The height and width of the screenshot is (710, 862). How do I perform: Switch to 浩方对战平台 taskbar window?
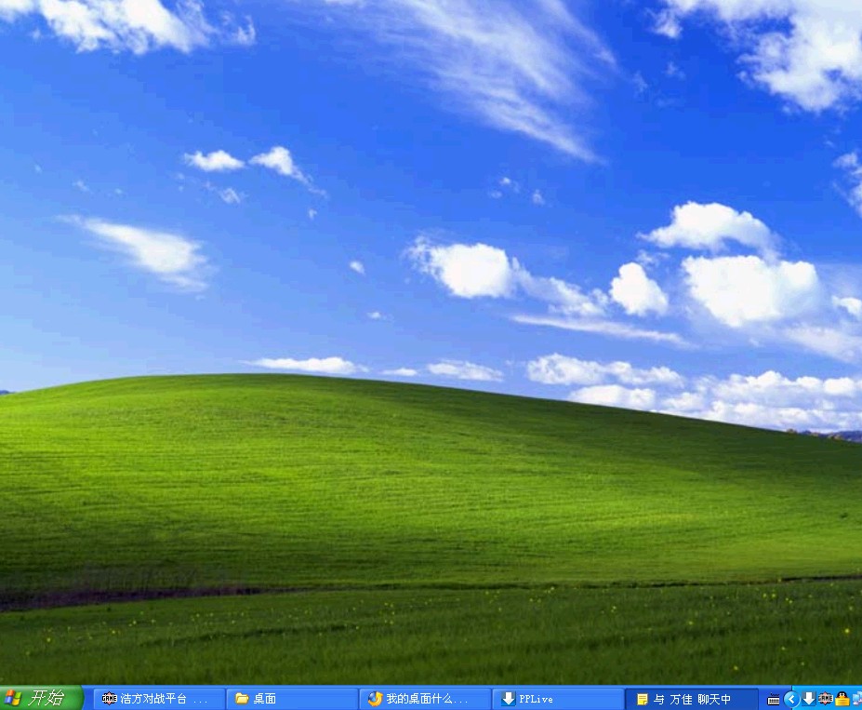pos(158,699)
